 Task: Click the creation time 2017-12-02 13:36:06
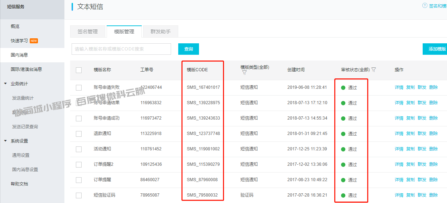point(307,164)
